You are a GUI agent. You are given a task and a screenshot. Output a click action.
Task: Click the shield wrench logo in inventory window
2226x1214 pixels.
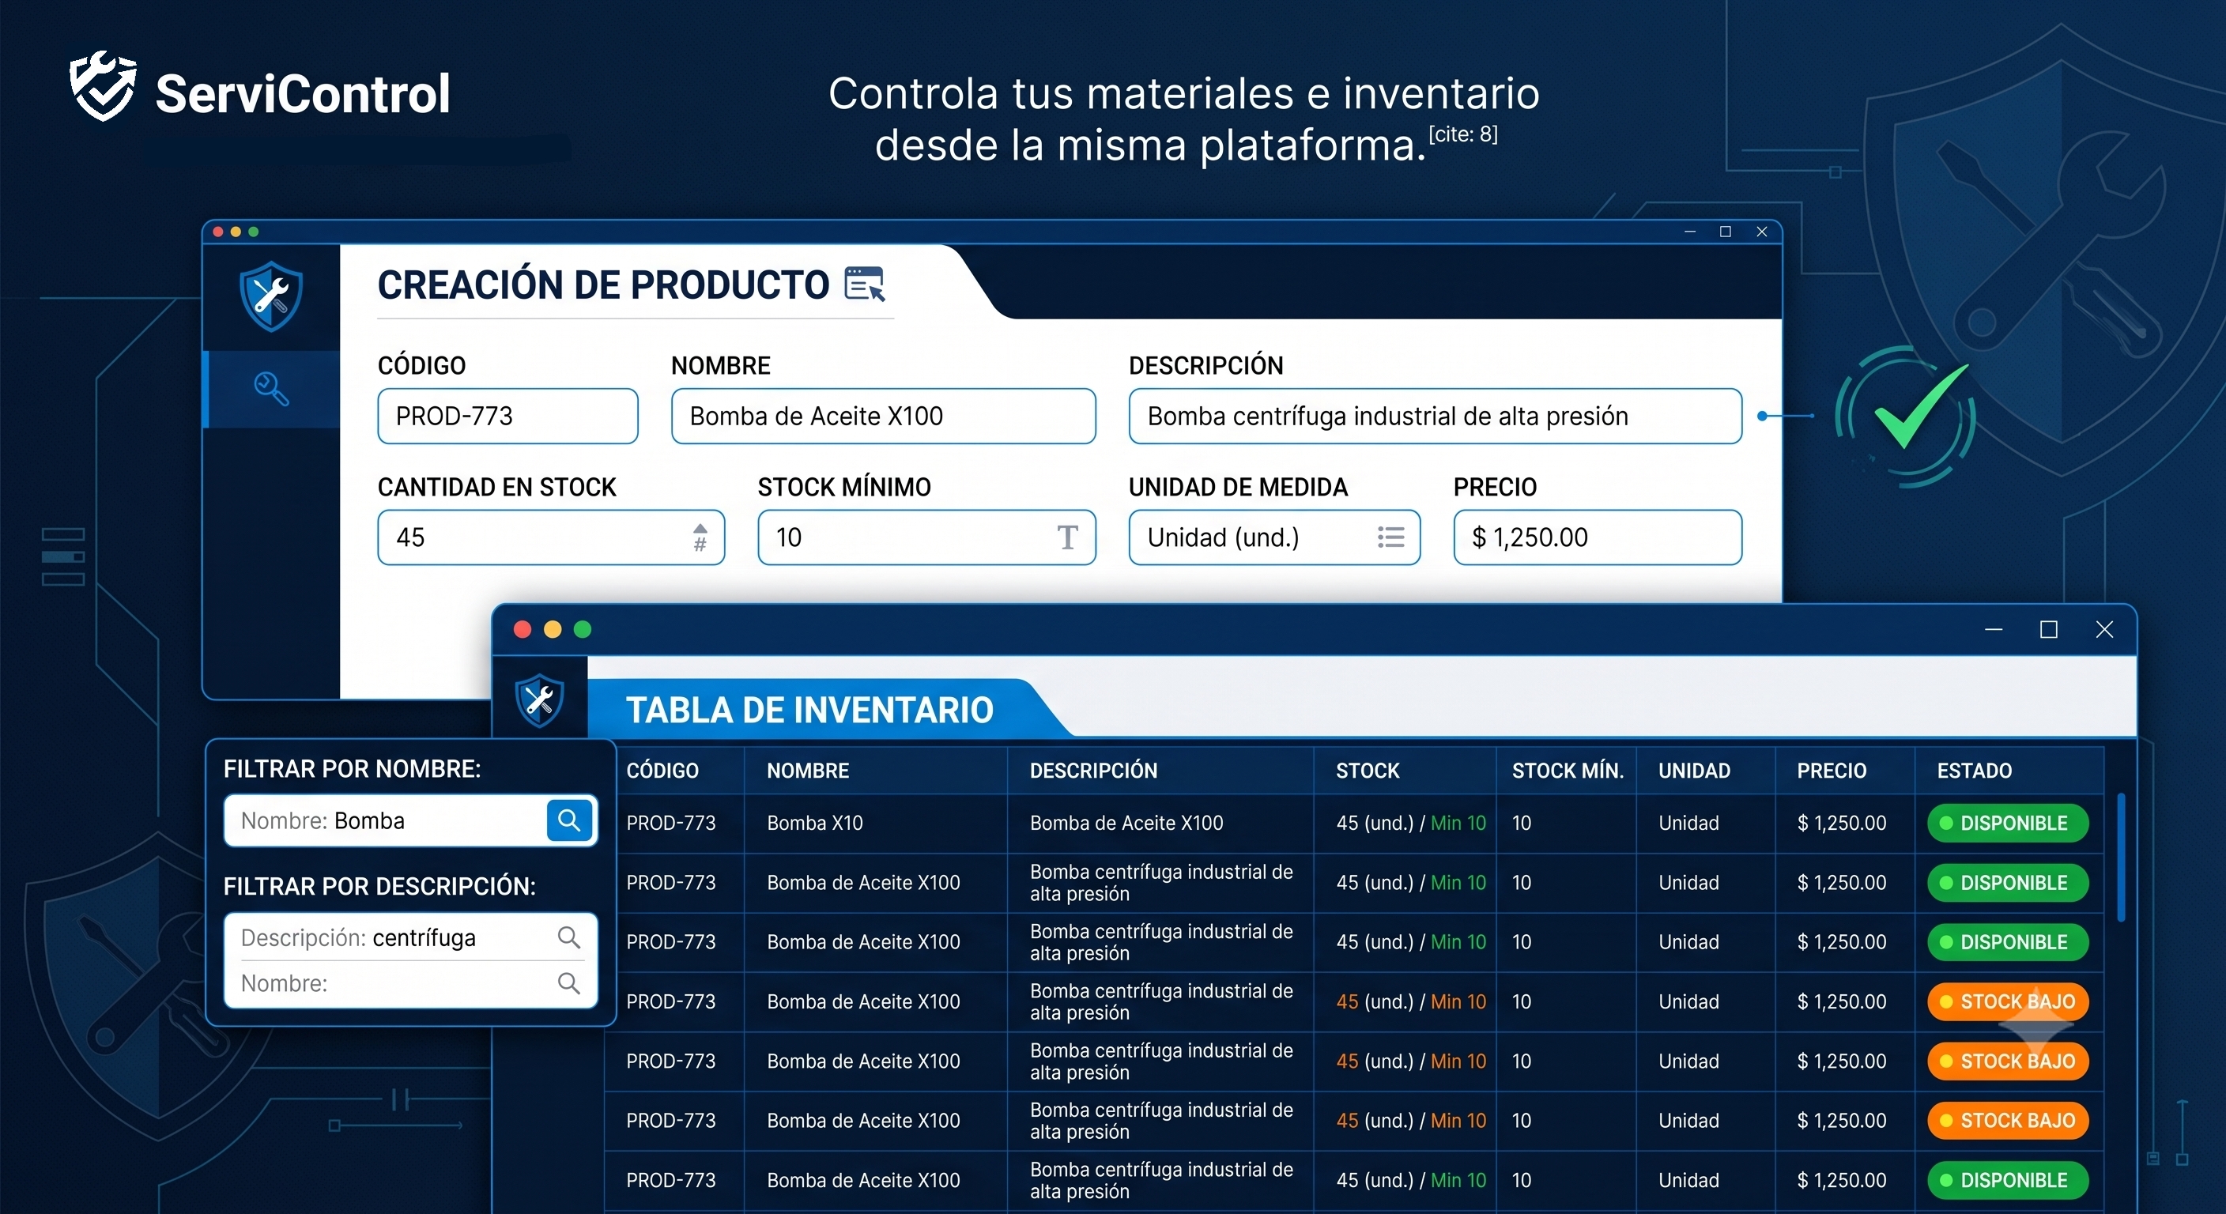[539, 700]
